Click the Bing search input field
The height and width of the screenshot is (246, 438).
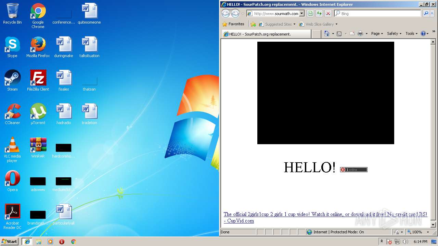377,14
